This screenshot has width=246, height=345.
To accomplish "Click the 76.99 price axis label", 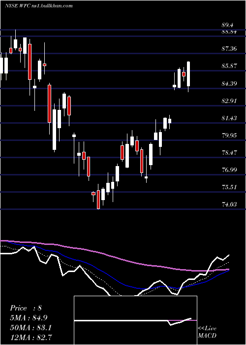I will tap(229, 170).
